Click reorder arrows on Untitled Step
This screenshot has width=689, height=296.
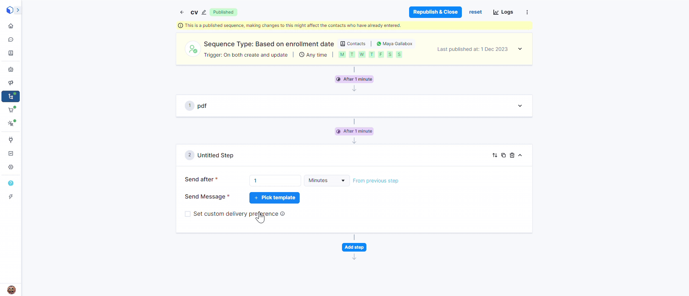click(x=495, y=155)
